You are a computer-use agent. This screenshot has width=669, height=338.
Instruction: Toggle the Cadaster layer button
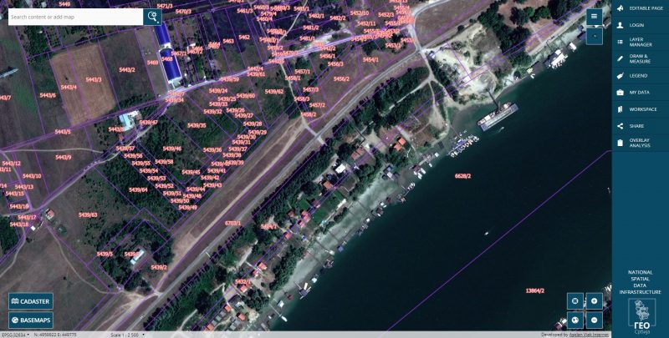[x=31, y=301]
